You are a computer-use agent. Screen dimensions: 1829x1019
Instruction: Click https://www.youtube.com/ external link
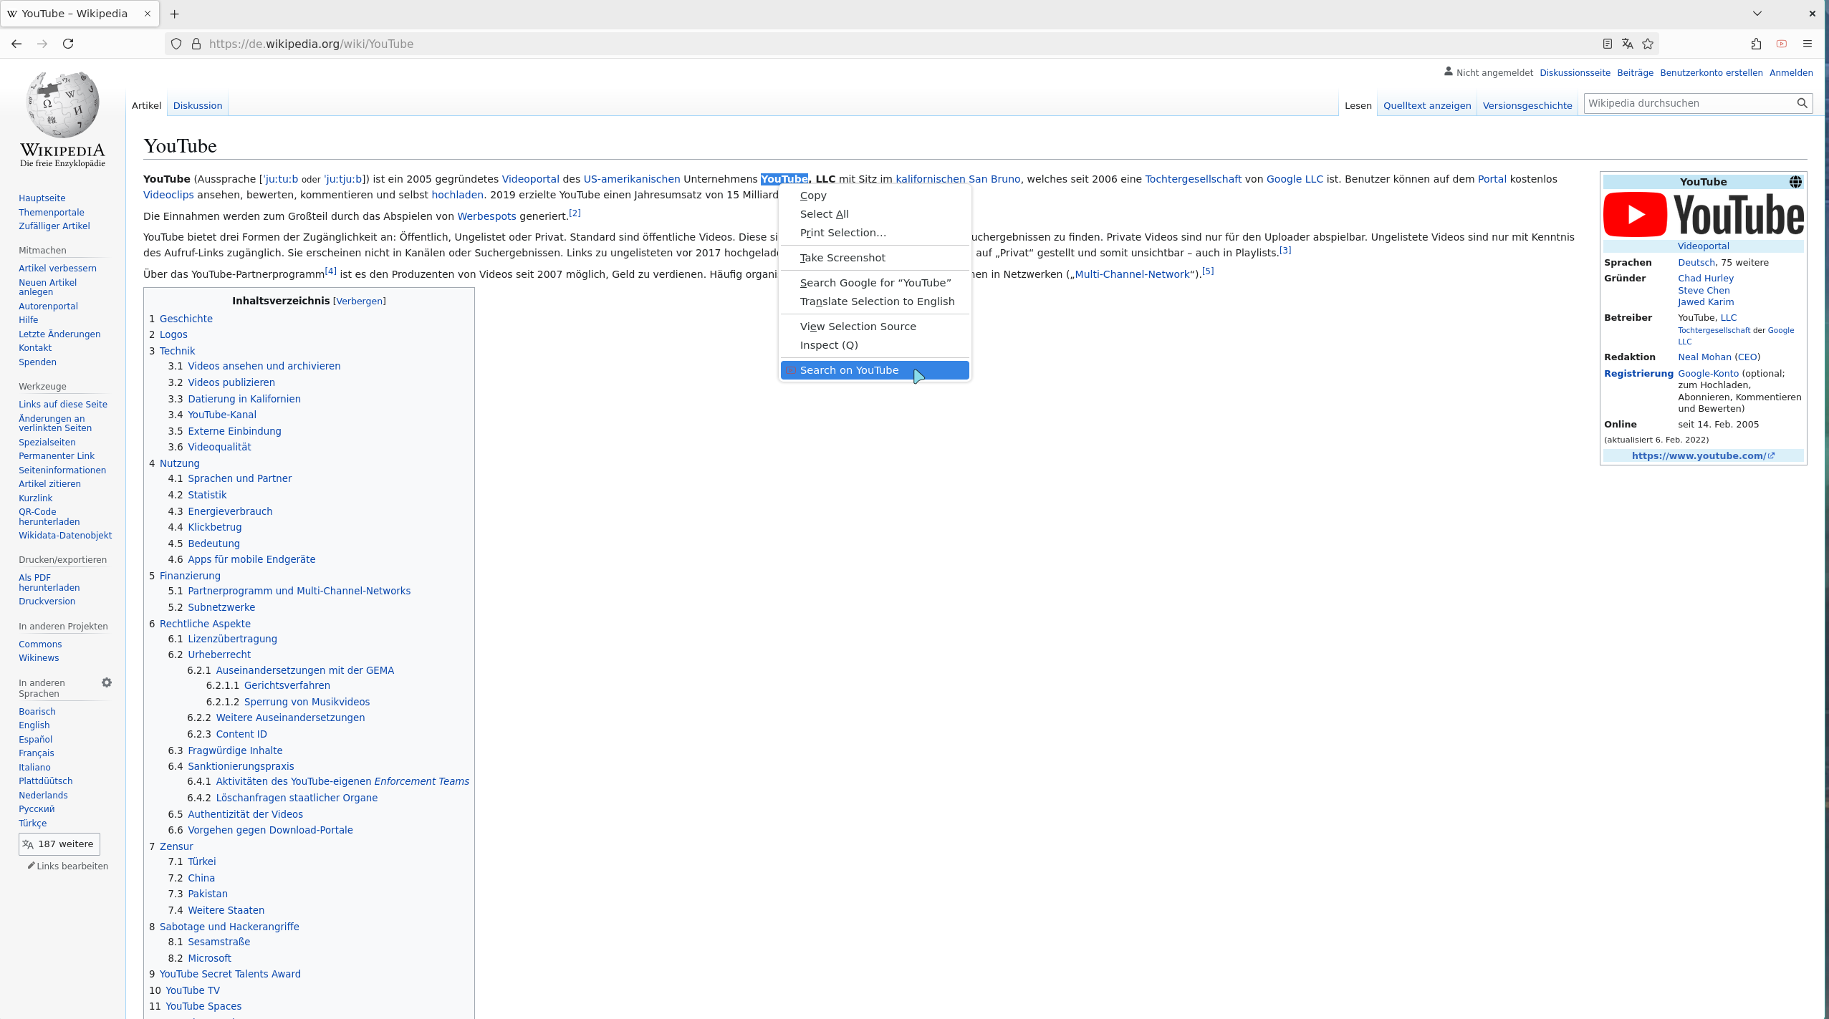(1703, 455)
